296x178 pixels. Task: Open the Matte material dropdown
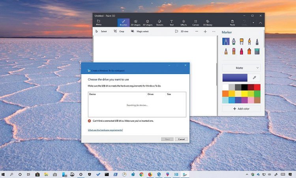241,68
